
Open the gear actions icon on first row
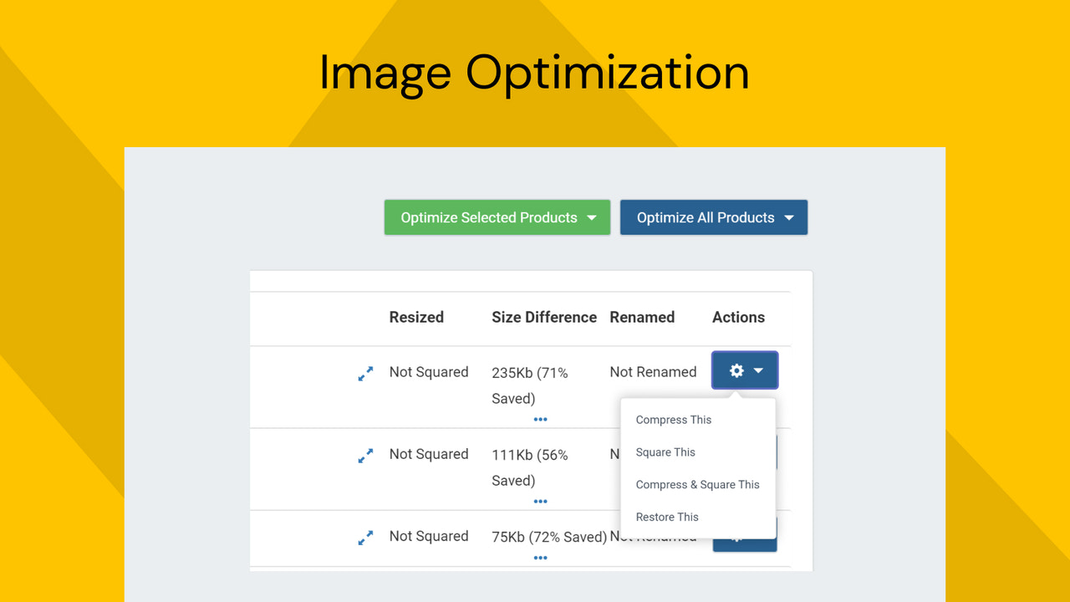(736, 370)
